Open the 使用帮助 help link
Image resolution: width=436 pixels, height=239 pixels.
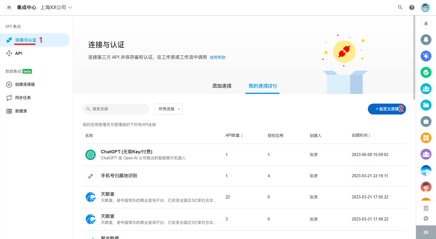217,58
